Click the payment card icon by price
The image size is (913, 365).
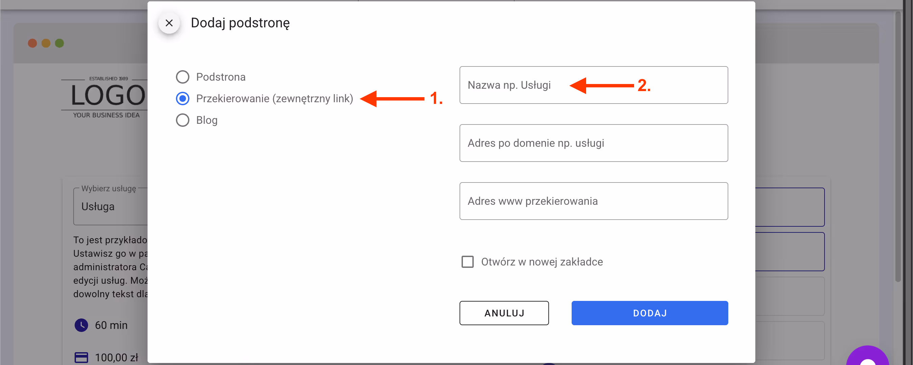81,357
